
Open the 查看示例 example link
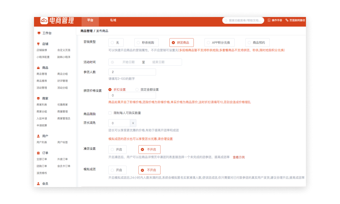pyautogui.click(x=238, y=157)
